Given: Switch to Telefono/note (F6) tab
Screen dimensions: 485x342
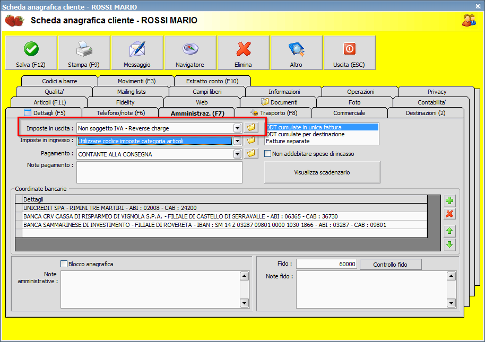Looking at the screenshot, I should (120, 113).
